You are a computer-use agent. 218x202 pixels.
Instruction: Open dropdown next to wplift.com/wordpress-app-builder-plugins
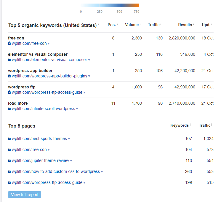click(89, 76)
